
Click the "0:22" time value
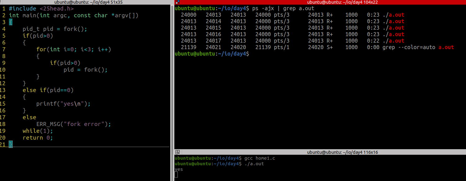pyautogui.click(x=373, y=41)
